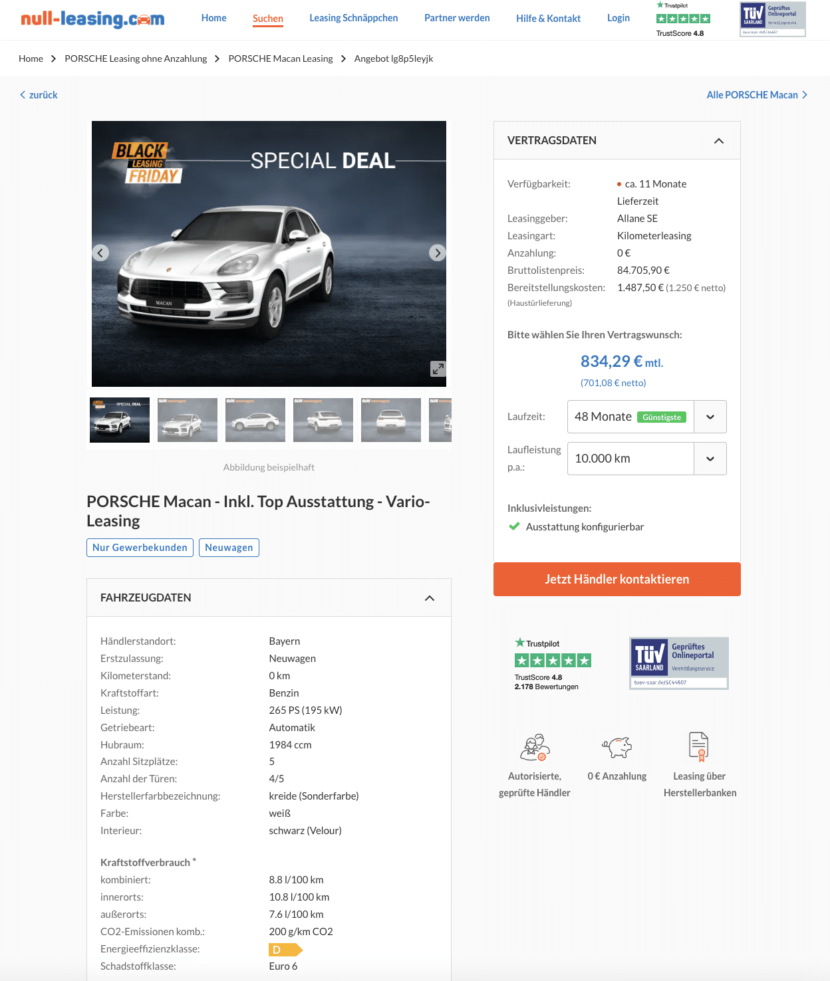Image resolution: width=830 pixels, height=981 pixels.
Task: Click the (701,08 € netto) price text
Action: click(613, 383)
